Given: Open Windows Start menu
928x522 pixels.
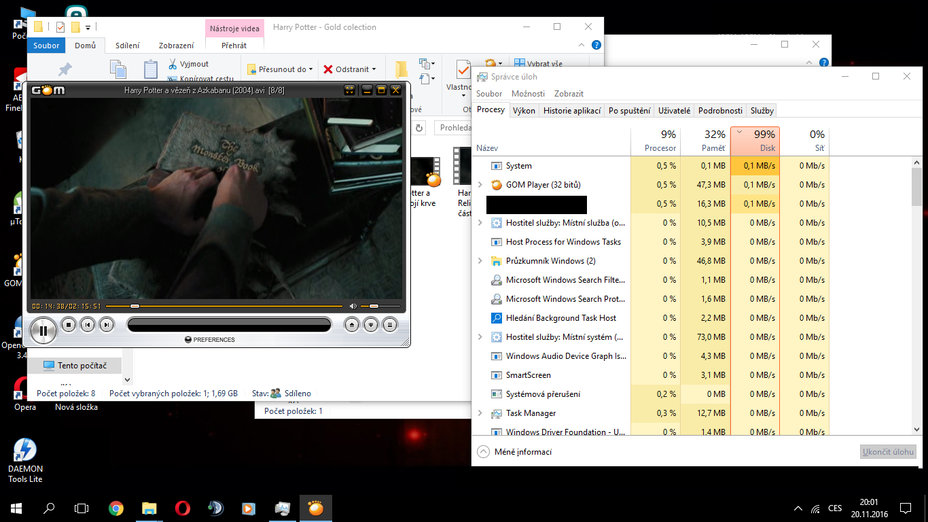Looking at the screenshot, I should click(x=16, y=508).
